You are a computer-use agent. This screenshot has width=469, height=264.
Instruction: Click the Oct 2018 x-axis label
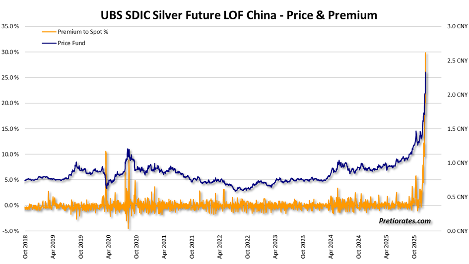click(25, 247)
